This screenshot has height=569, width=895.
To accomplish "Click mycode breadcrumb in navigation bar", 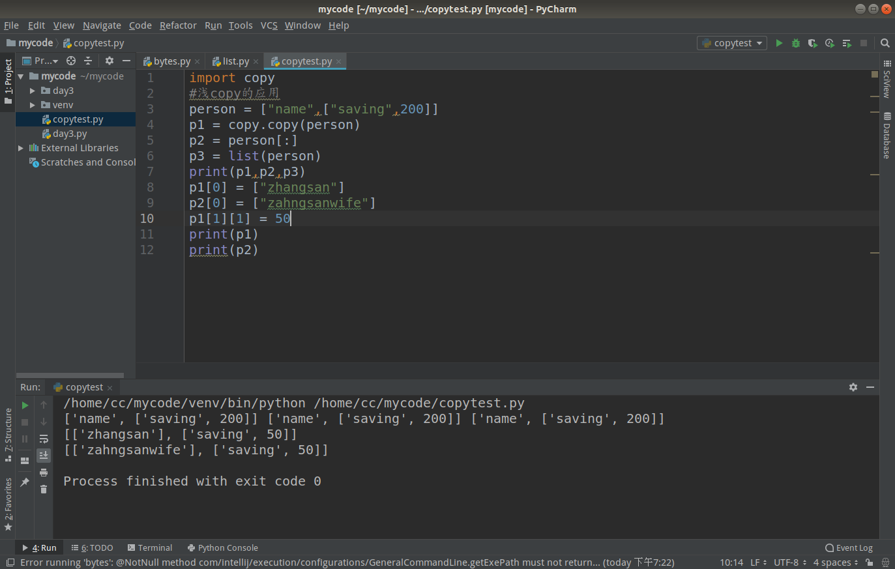I will click(30, 43).
